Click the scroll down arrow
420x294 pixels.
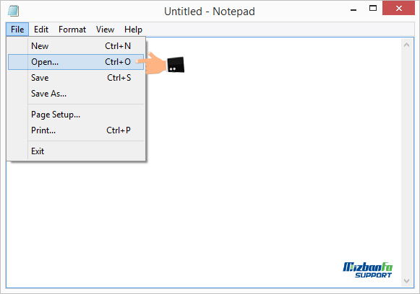pos(406,281)
